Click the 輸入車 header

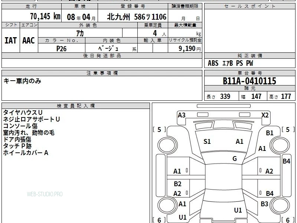(153, 41)
